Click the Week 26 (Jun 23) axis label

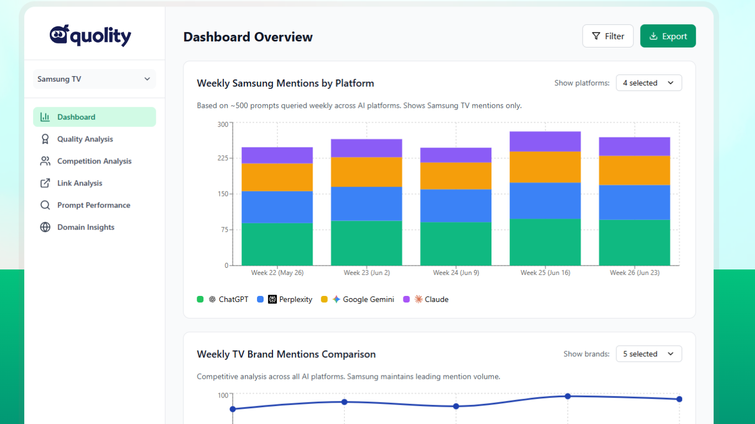[635, 273]
